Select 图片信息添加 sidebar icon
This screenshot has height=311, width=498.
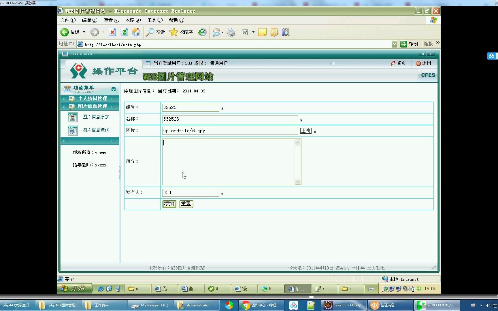coord(72,117)
